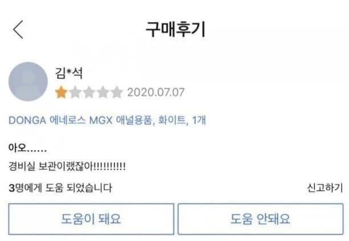Click the reviewer name 김*석
349x241 pixels.
point(69,73)
